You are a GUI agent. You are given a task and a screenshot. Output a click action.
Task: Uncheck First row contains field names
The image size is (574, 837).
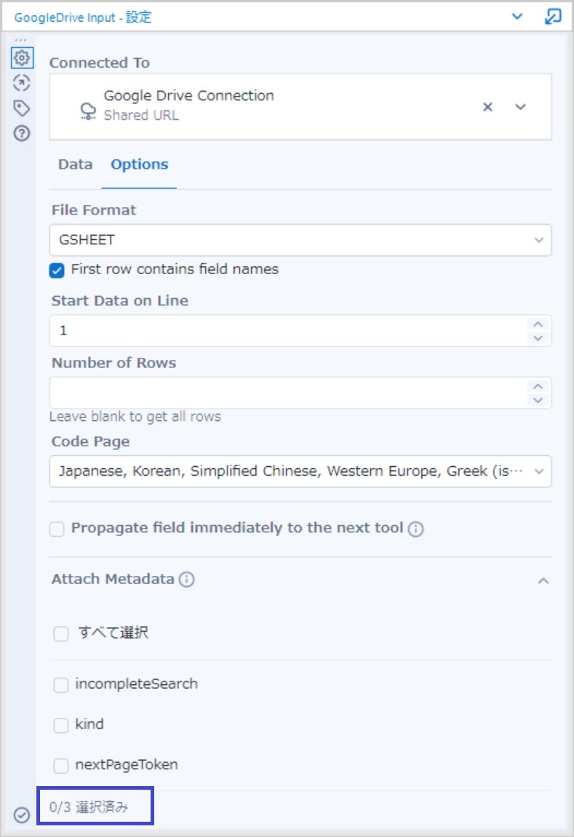[x=57, y=268]
